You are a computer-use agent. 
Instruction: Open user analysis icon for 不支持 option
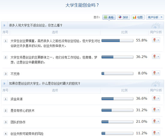[156, 73]
